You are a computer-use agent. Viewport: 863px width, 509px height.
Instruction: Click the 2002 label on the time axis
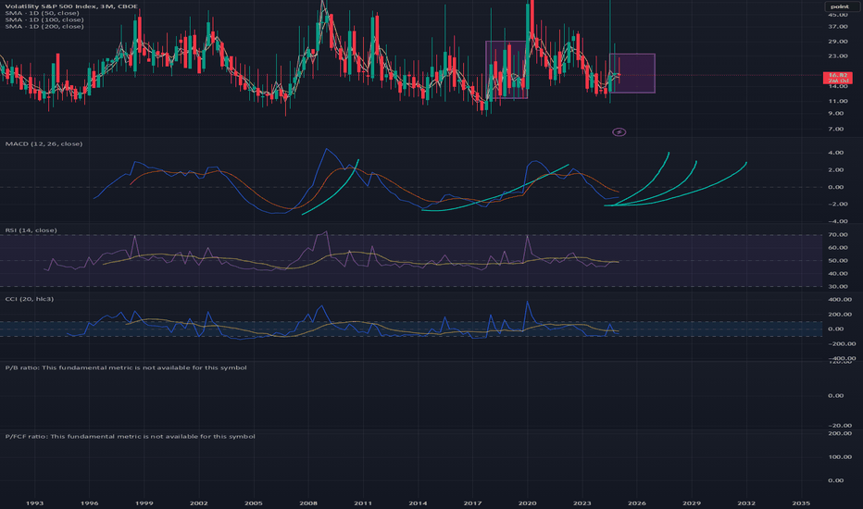click(x=199, y=503)
